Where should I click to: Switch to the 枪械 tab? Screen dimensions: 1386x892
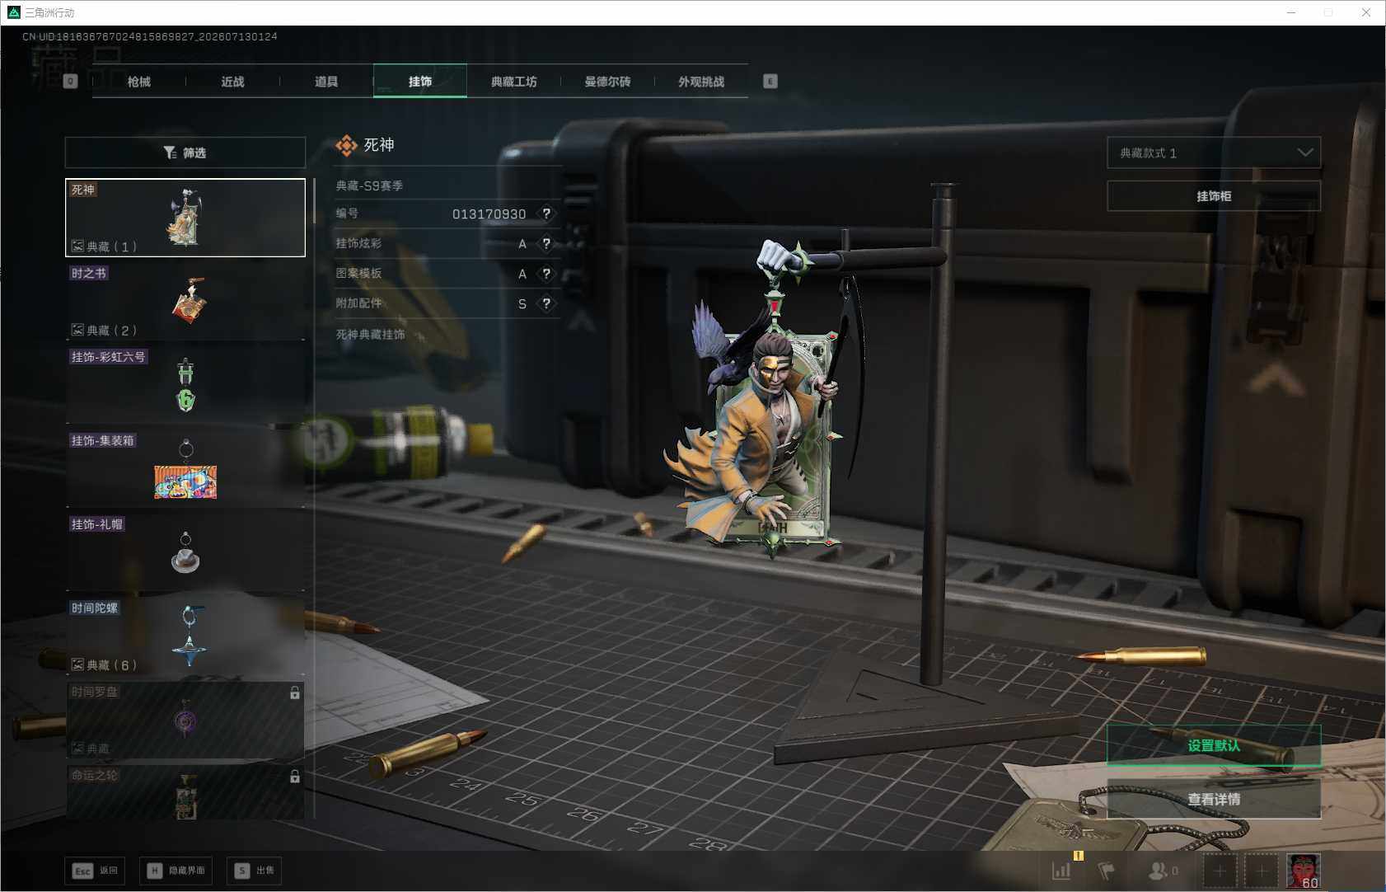pyautogui.click(x=139, y=81)
